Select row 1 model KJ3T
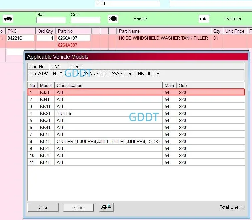This screenshot has height=220, width=252. tap(136, 92)
